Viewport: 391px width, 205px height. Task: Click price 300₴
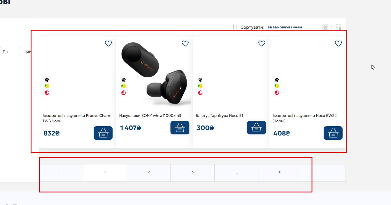pos(205,128)
